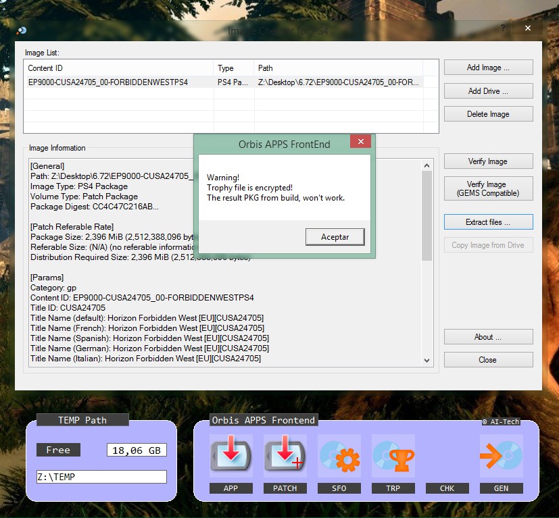Click the © AI-Tech credit label
This screenshot has width=559, height=518.
[501, 421]
